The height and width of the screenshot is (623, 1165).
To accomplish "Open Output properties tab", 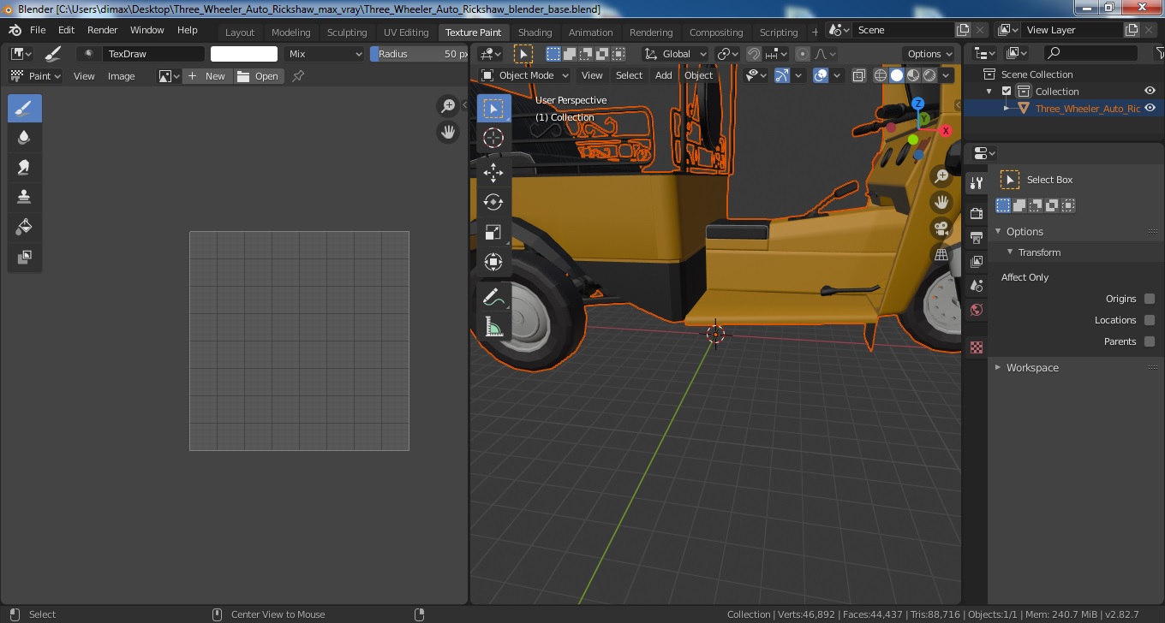I will pyautogui.click(x=976, y=237).
